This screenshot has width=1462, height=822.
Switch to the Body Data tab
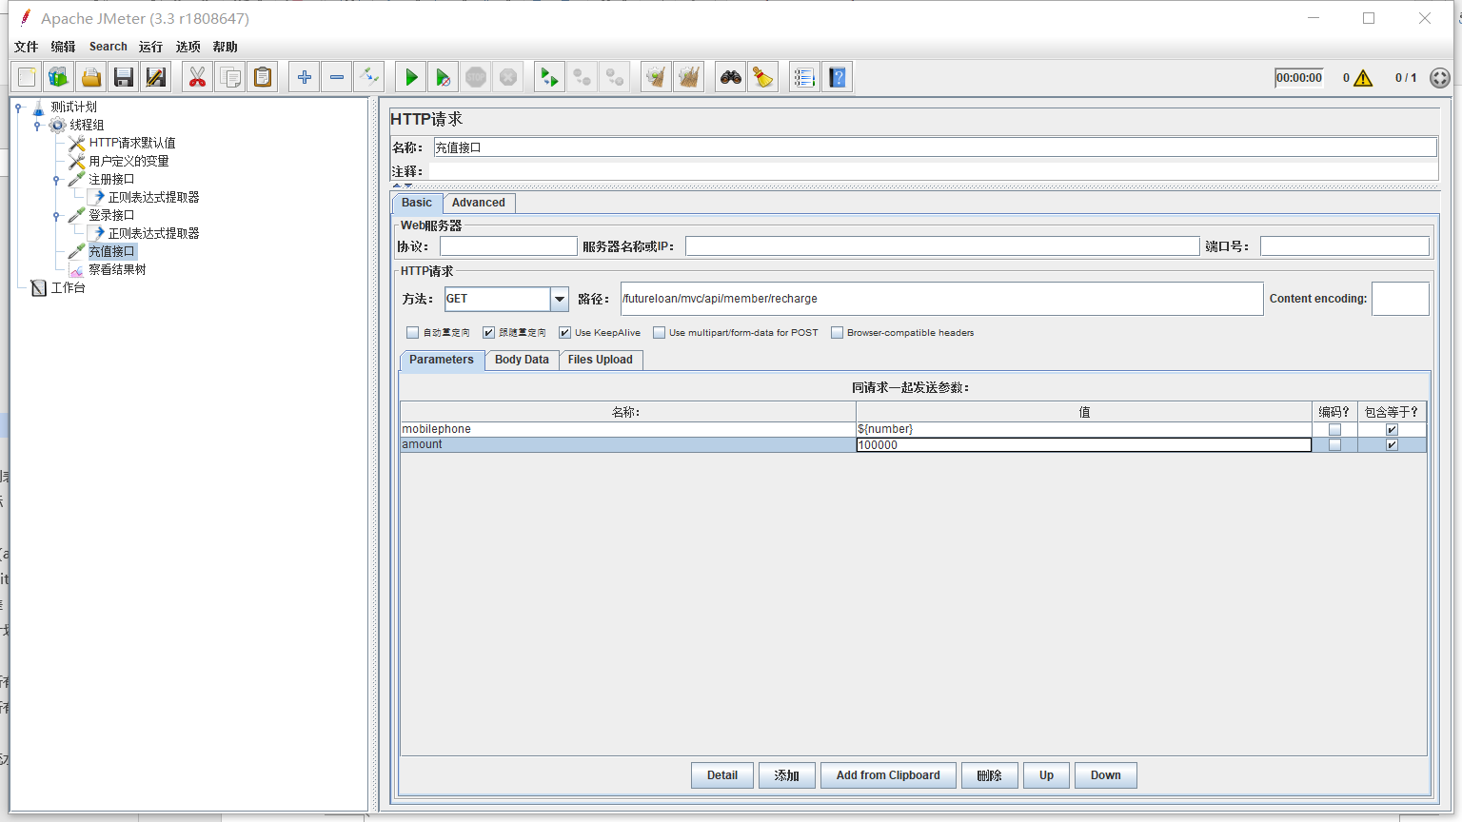pyautogui.click(x=522, y=360)
